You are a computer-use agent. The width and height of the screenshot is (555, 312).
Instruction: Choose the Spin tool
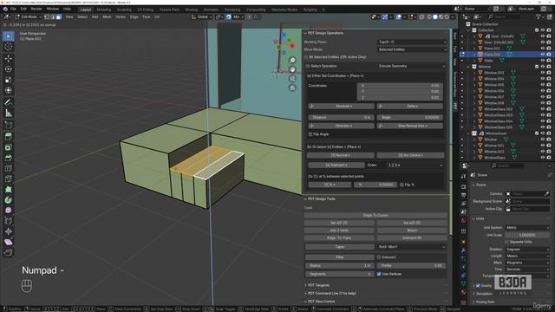point(9,200)
